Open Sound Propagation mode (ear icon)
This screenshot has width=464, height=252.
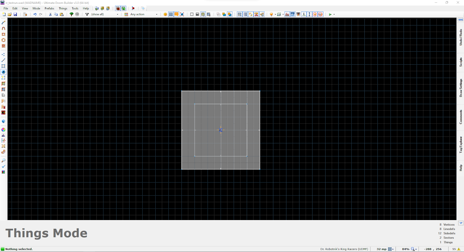[3, 101]
